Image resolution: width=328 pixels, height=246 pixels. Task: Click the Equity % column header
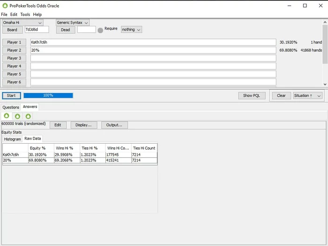pos(41,148)
